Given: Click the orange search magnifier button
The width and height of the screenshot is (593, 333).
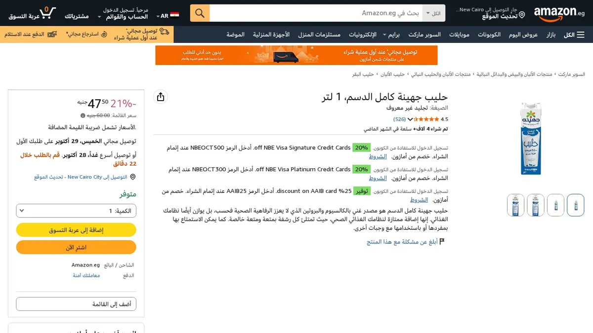Looking at the screenshot, I should tap(200, 13).
